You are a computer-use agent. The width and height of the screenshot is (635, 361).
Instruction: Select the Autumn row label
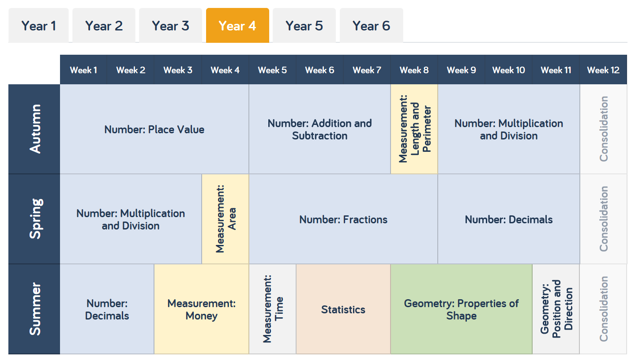point(34,128)
